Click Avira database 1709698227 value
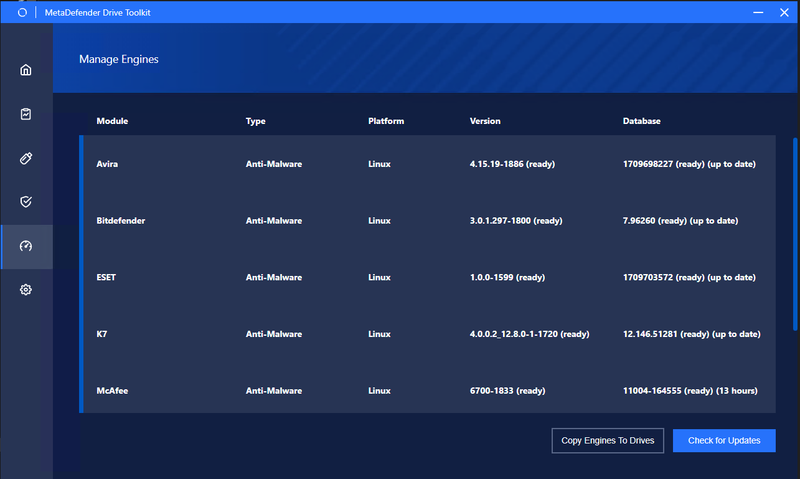The height and width of the screenshot is (479, 800). pos(689,164)
